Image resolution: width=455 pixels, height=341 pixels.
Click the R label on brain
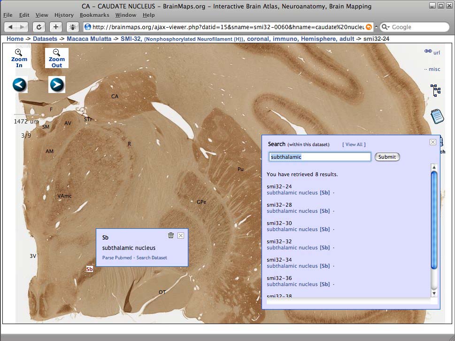(130, 144)
